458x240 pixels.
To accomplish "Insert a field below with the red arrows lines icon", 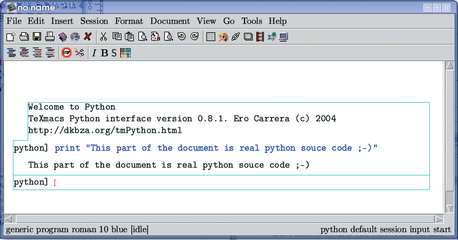I will pyautogui.click(x=24, y=53).
